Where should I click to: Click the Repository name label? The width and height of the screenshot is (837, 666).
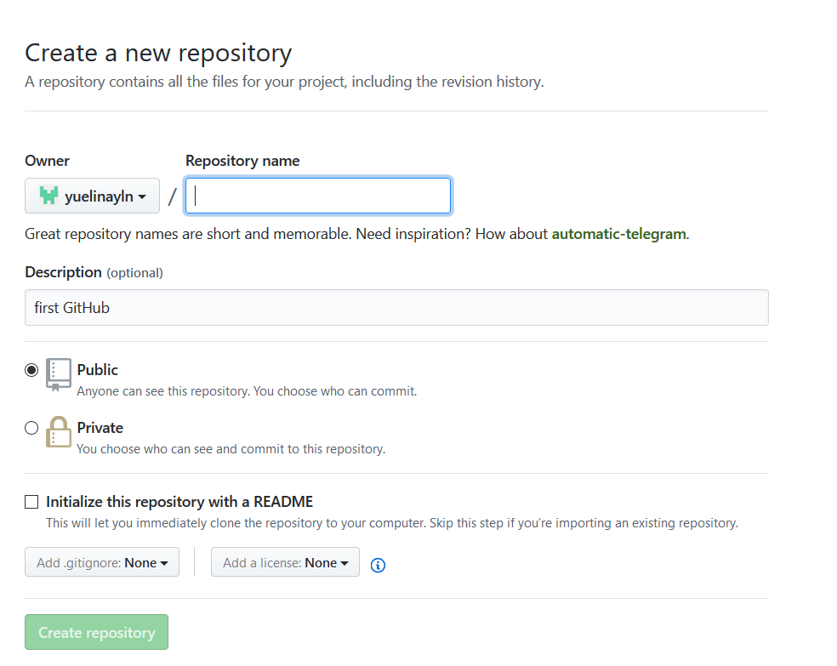pyautogui.click(x=242, y=161)
